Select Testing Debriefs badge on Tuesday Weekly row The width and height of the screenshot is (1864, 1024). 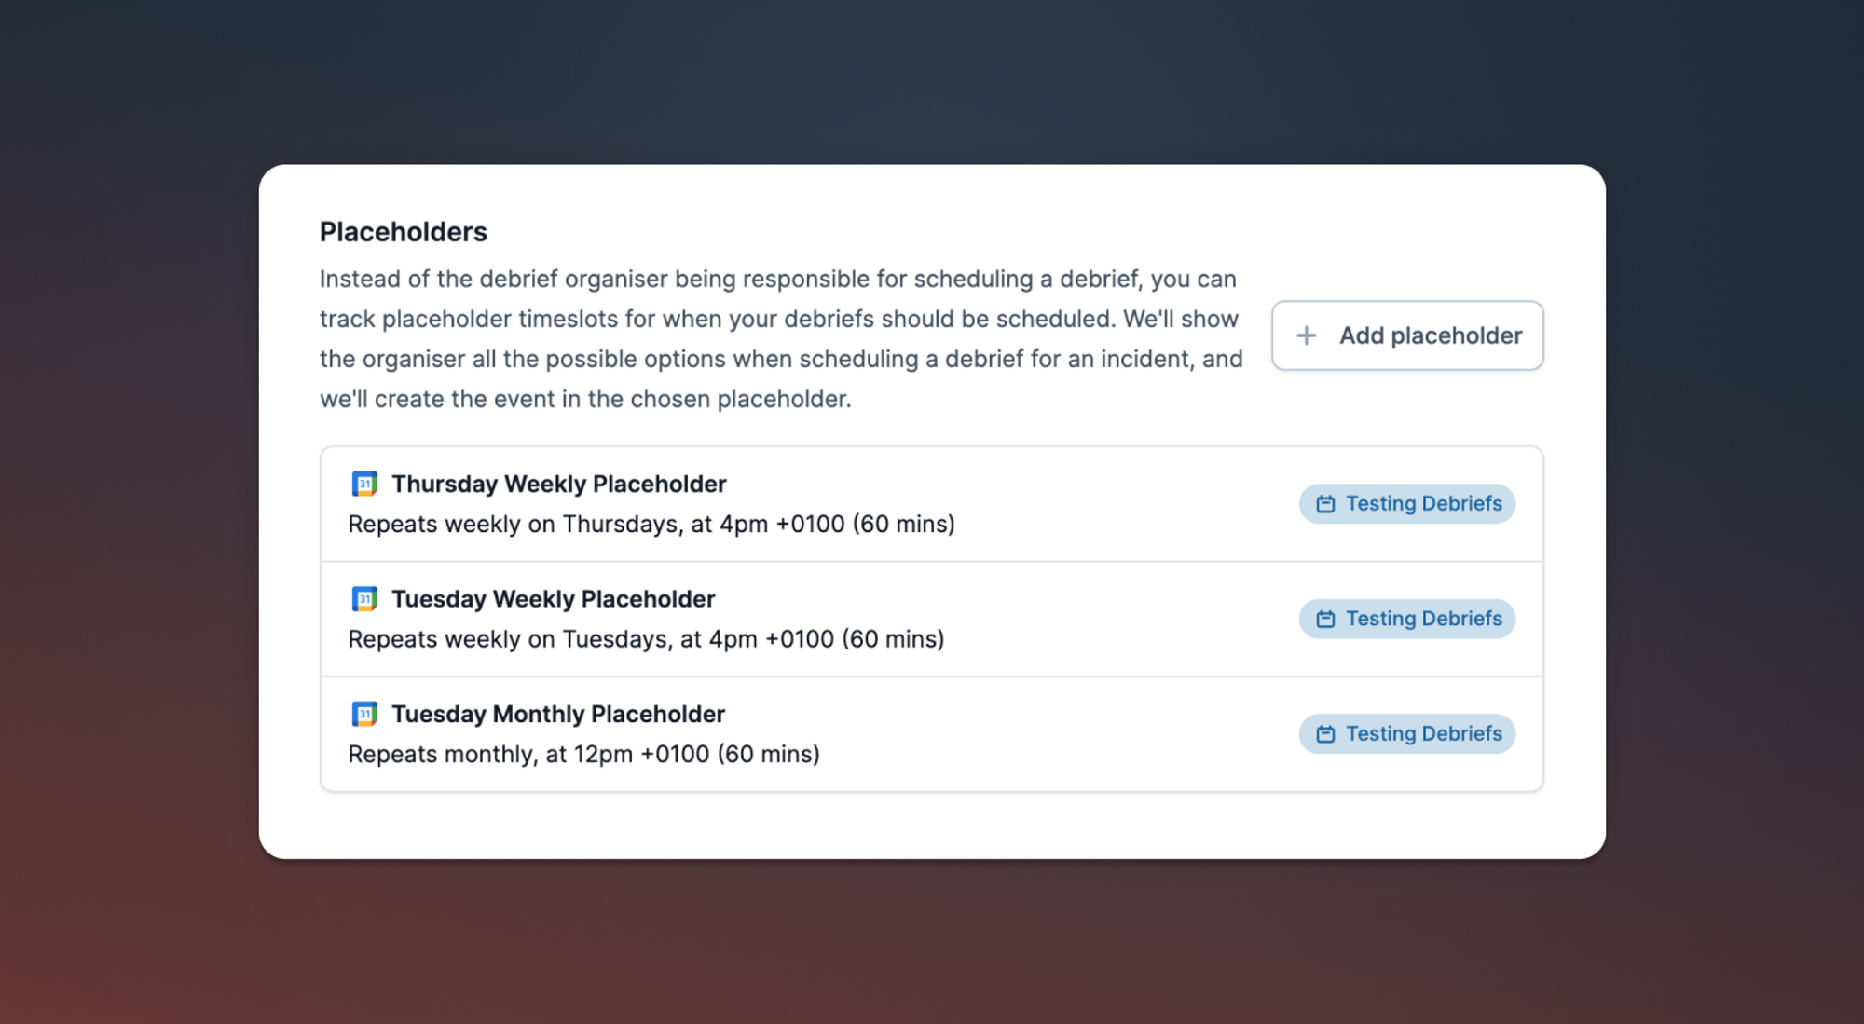coord(1407,619)
